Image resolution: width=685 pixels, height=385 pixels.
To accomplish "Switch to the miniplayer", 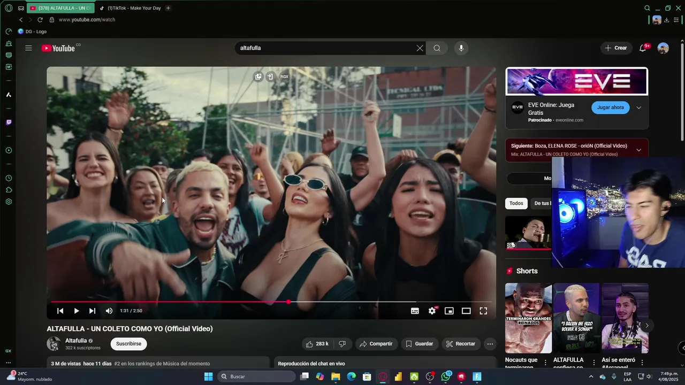I will click(x=449, y=311).
